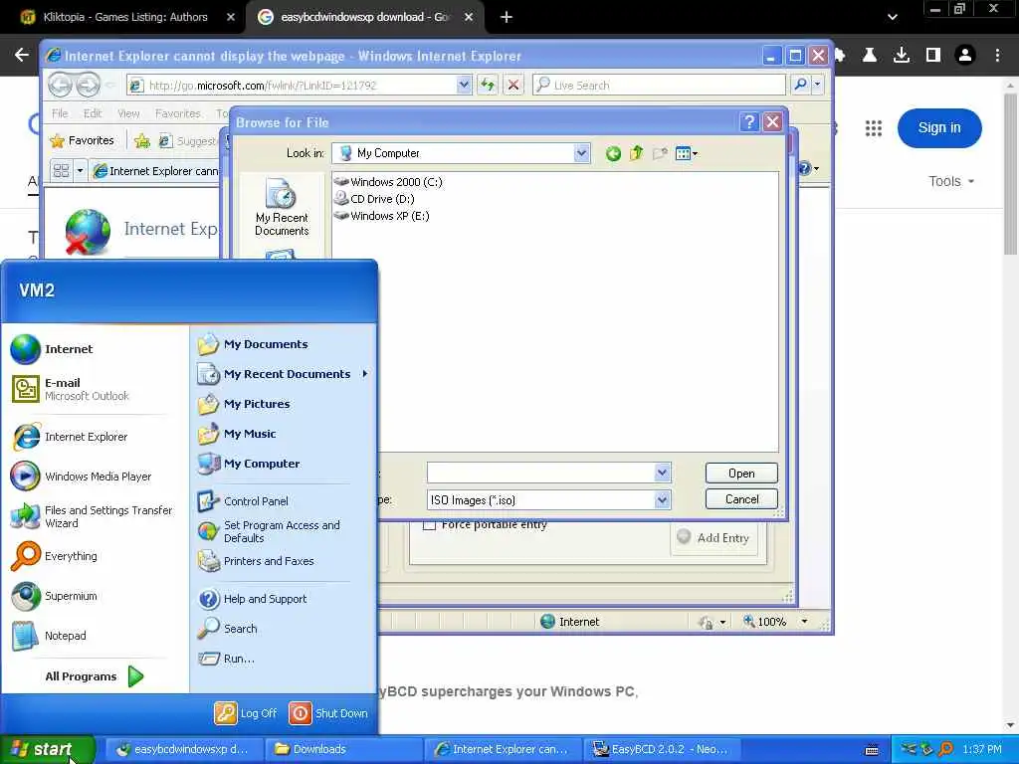Expand My Recent Documents submenu

click(x=365, y=374)
